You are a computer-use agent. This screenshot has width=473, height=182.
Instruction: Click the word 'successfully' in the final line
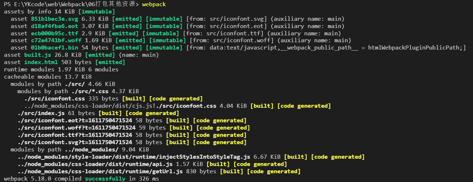tap(105, 179)
